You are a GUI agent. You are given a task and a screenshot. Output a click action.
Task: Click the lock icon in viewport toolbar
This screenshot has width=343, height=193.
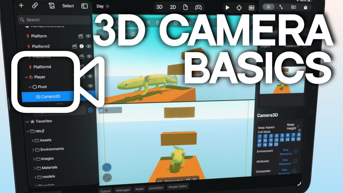click(158, 23)
